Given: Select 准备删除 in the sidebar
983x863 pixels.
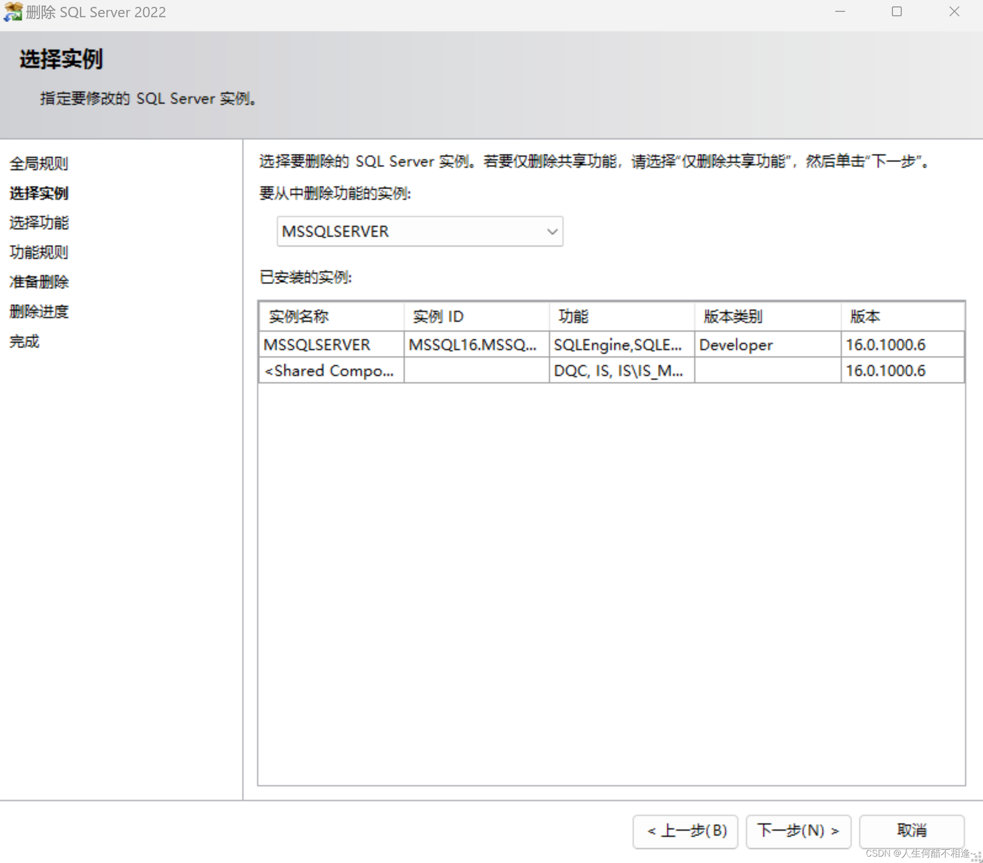Looking at the screenshot, I should coord(39,282).
